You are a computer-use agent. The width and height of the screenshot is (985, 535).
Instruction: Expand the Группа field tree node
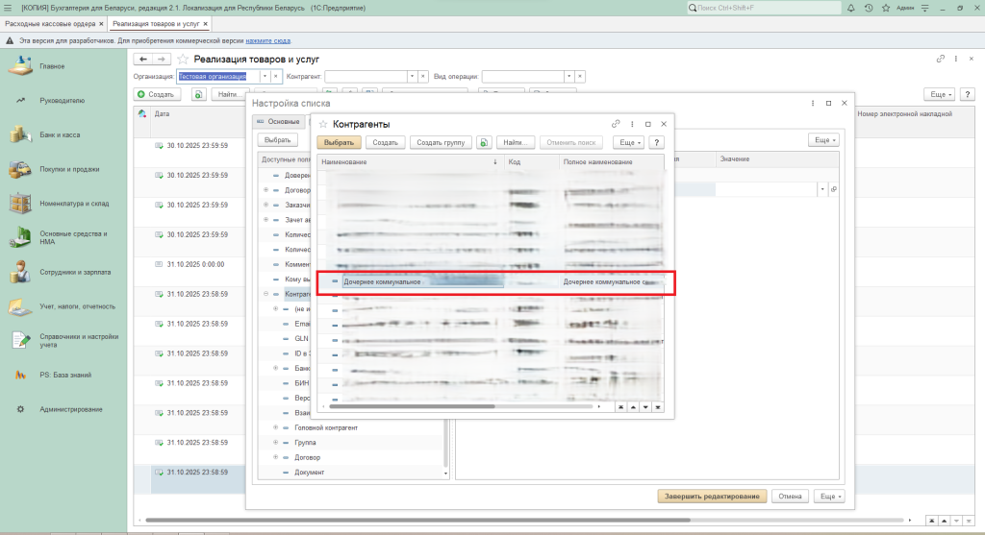(276, 442)
